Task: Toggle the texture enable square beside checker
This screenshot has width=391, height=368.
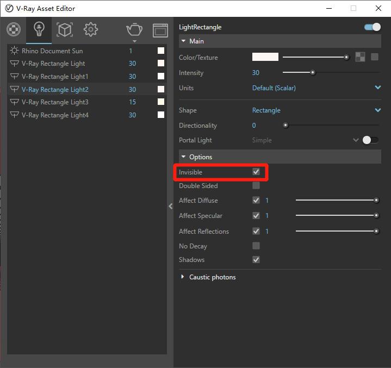Action: 375,57
